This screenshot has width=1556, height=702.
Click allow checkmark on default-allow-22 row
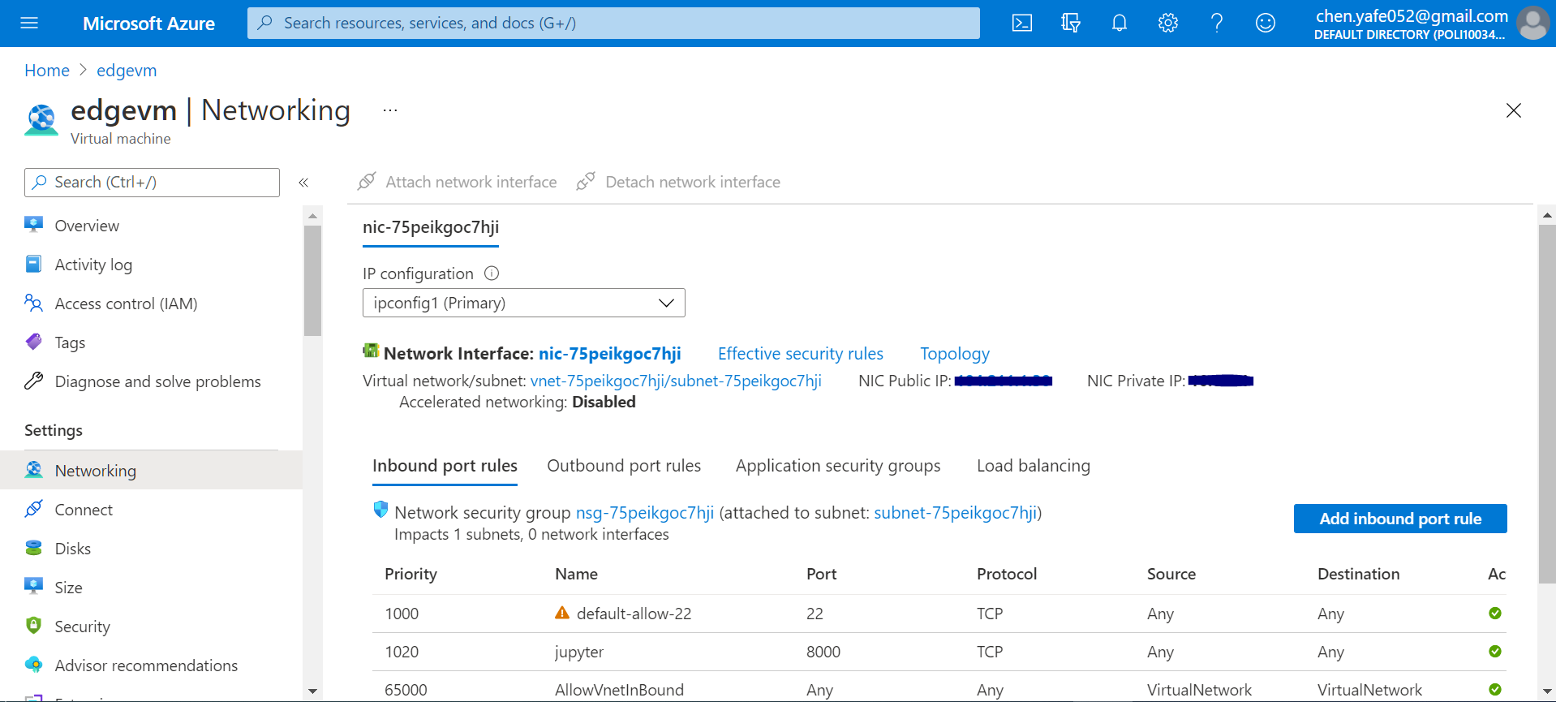[x=1495, y=613]
